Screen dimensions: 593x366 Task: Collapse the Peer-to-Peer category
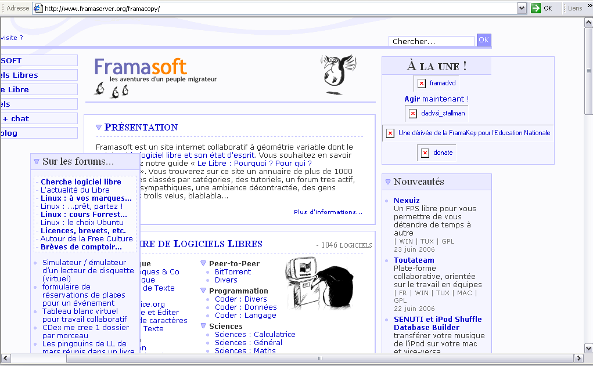click(x=203, y=263)
